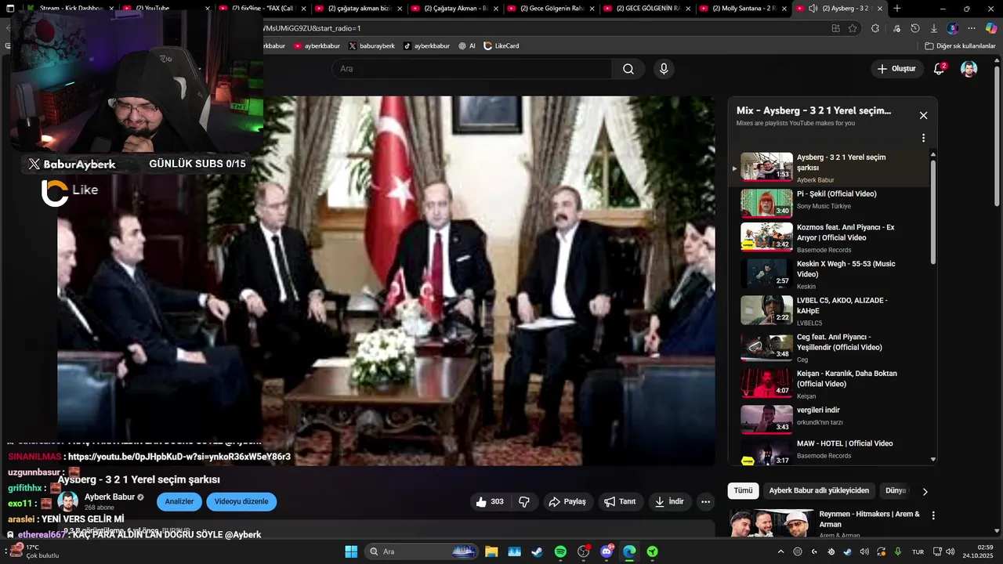Click the Analizler button
The width and height of the screenshot is (1003, 564).
click(x=179, y=501)
